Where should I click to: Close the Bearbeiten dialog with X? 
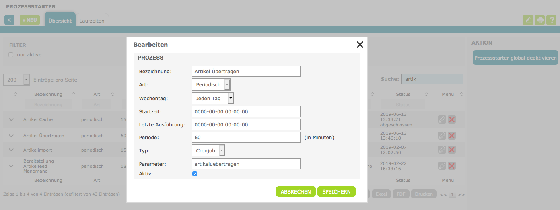pos(360,45)
